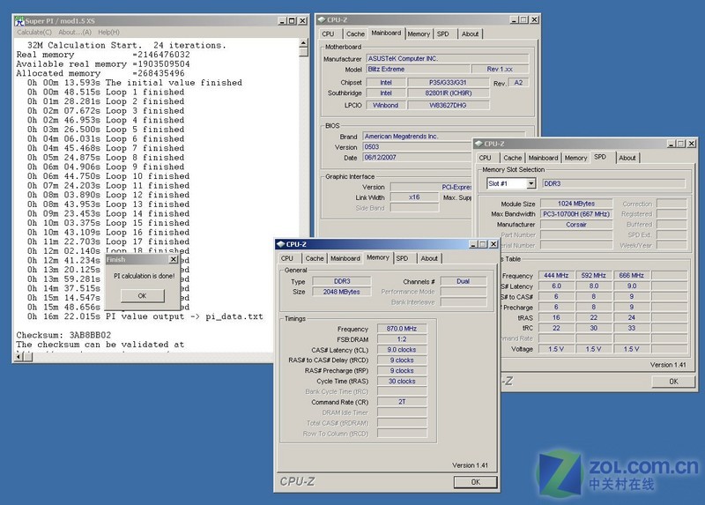Open About tab in front CPU-Z window
Image resolution: width=705 pixels, height=505 pixels.
[x=429, y=258]
